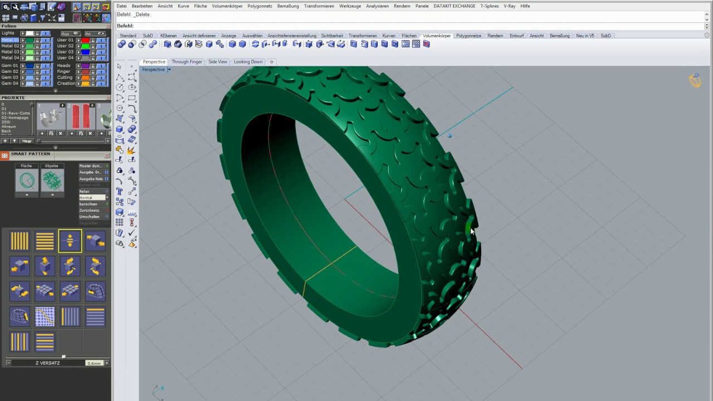Open the Perspective viewport label dropdown arrow
The width and height of the screenshot is (713, 401).
coord(169,70)
